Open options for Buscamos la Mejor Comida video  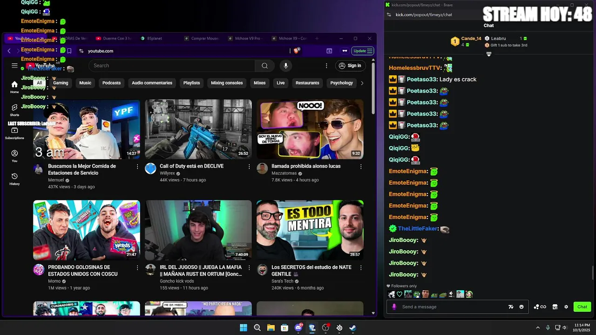click(137, 166)
